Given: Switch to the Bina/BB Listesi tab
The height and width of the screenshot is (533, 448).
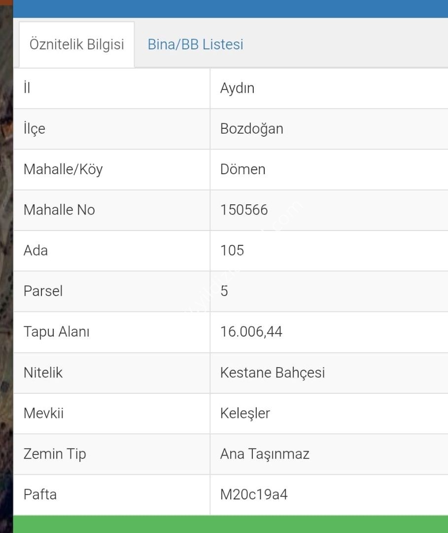Looking at the screenshot, I should (x=195, y=44).
